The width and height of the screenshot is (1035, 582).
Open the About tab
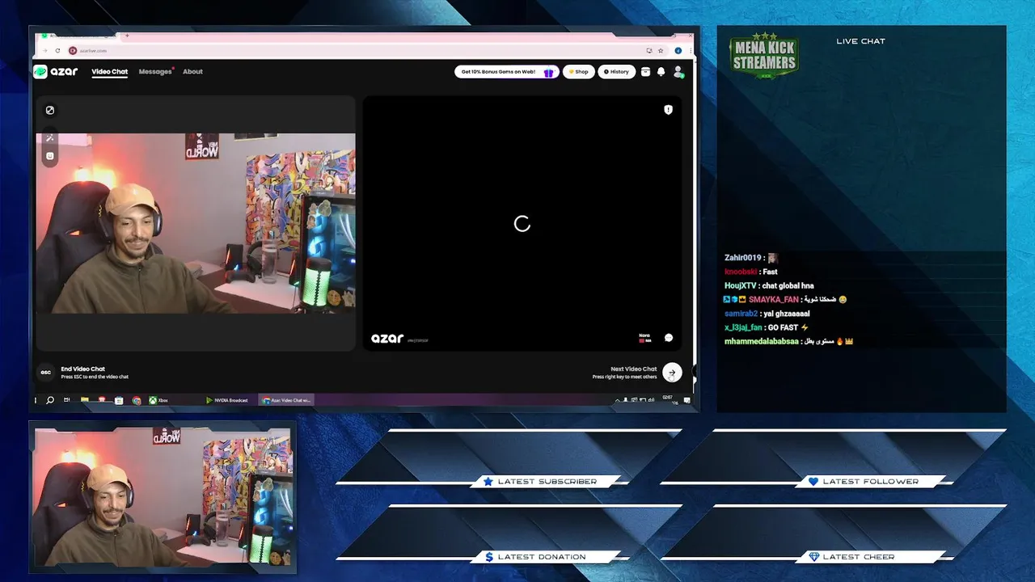click(x=192, y=71)
